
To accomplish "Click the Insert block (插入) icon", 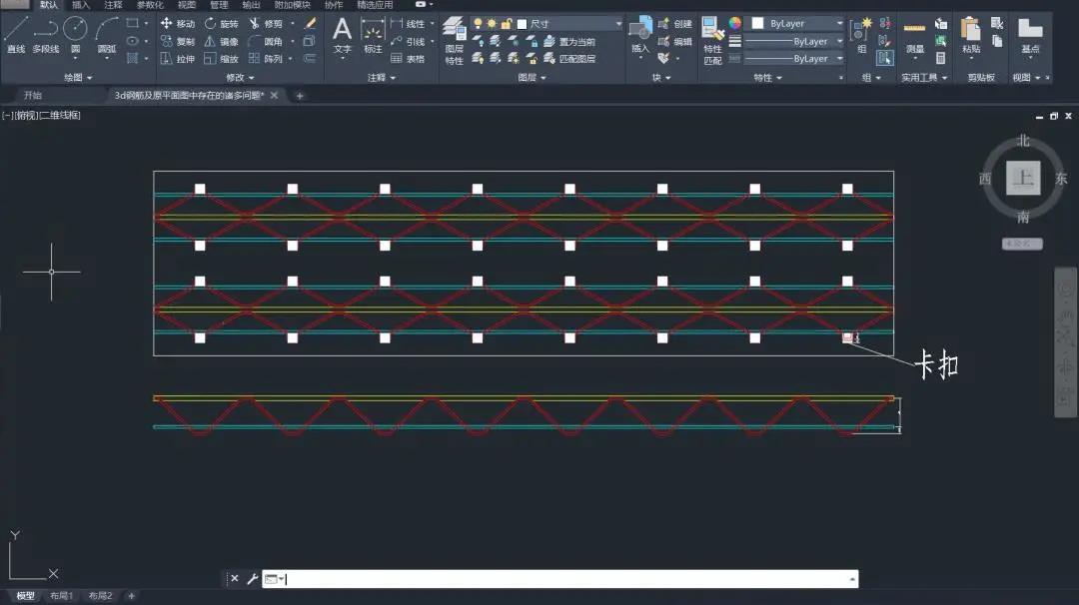I will point(639,34).
